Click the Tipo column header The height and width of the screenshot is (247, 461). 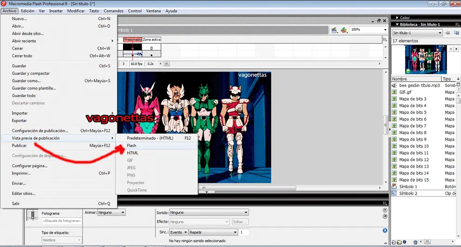448,79
